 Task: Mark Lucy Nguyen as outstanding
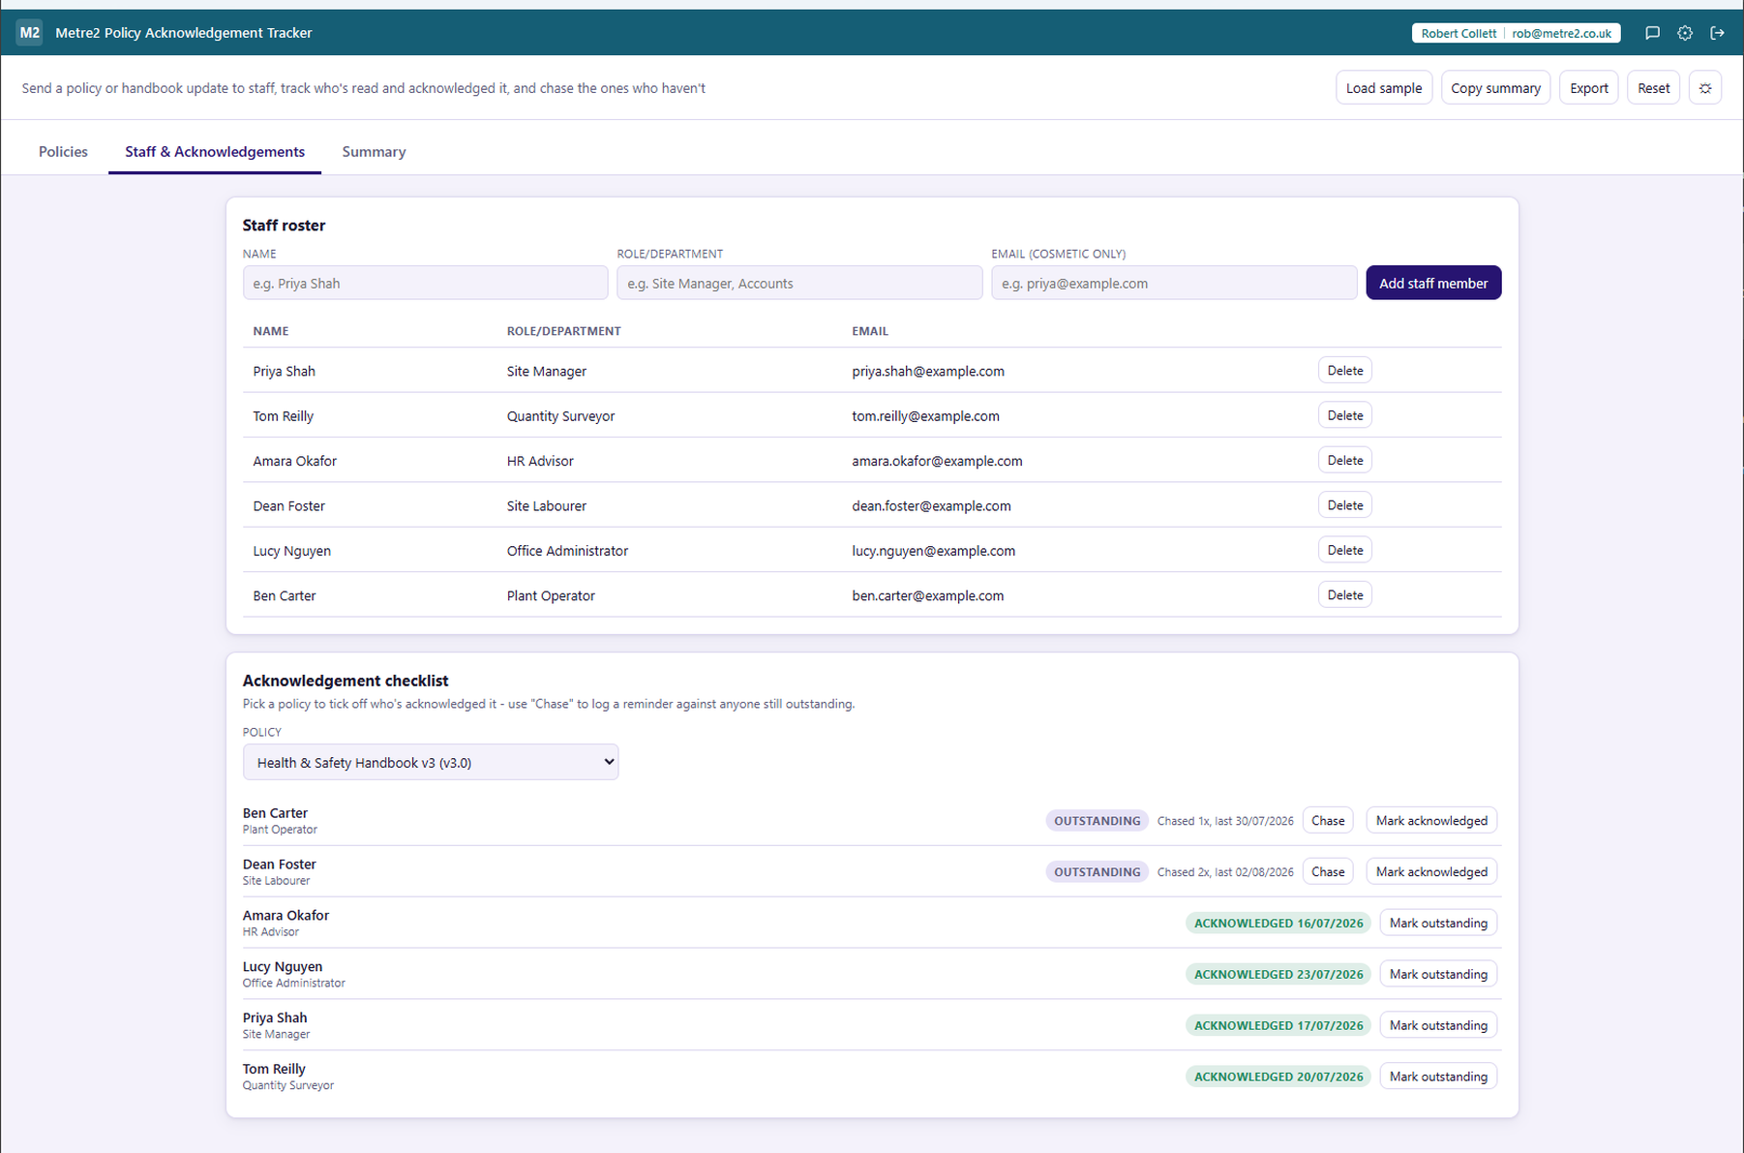click(1438, 974)
